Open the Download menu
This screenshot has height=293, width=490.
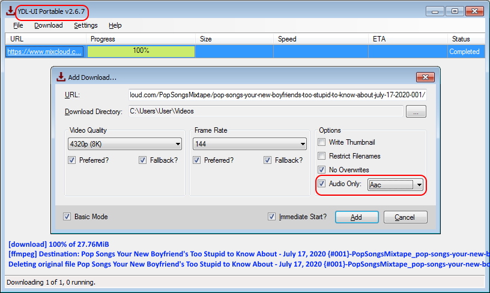(x=49, y=25)
